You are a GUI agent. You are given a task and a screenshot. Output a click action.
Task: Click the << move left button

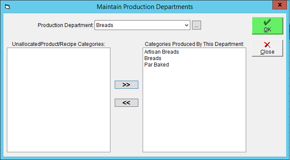click(x=126, y=103)
